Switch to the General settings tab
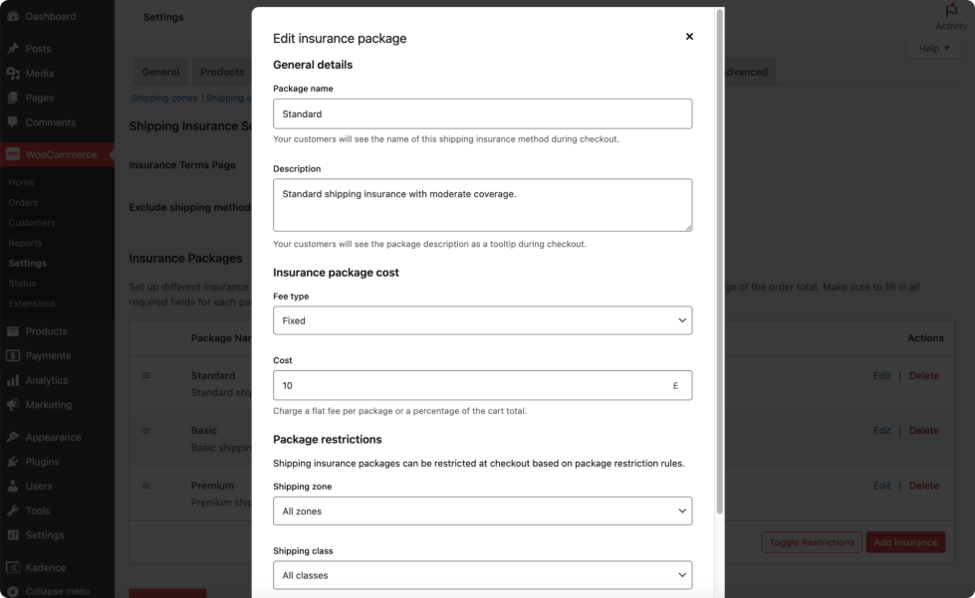 pos(160,72)
